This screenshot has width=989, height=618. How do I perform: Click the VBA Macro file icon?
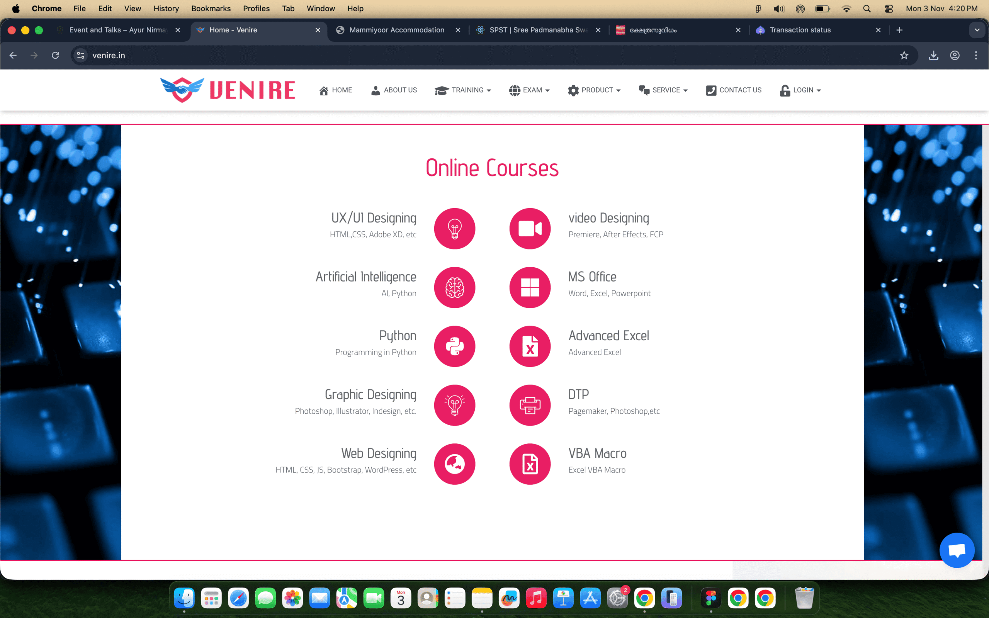(x=530, y=464)
